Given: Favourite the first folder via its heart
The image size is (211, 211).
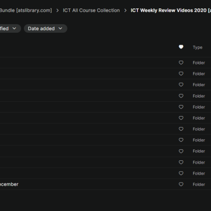Looking at the screenshot, I should (181, 63).
